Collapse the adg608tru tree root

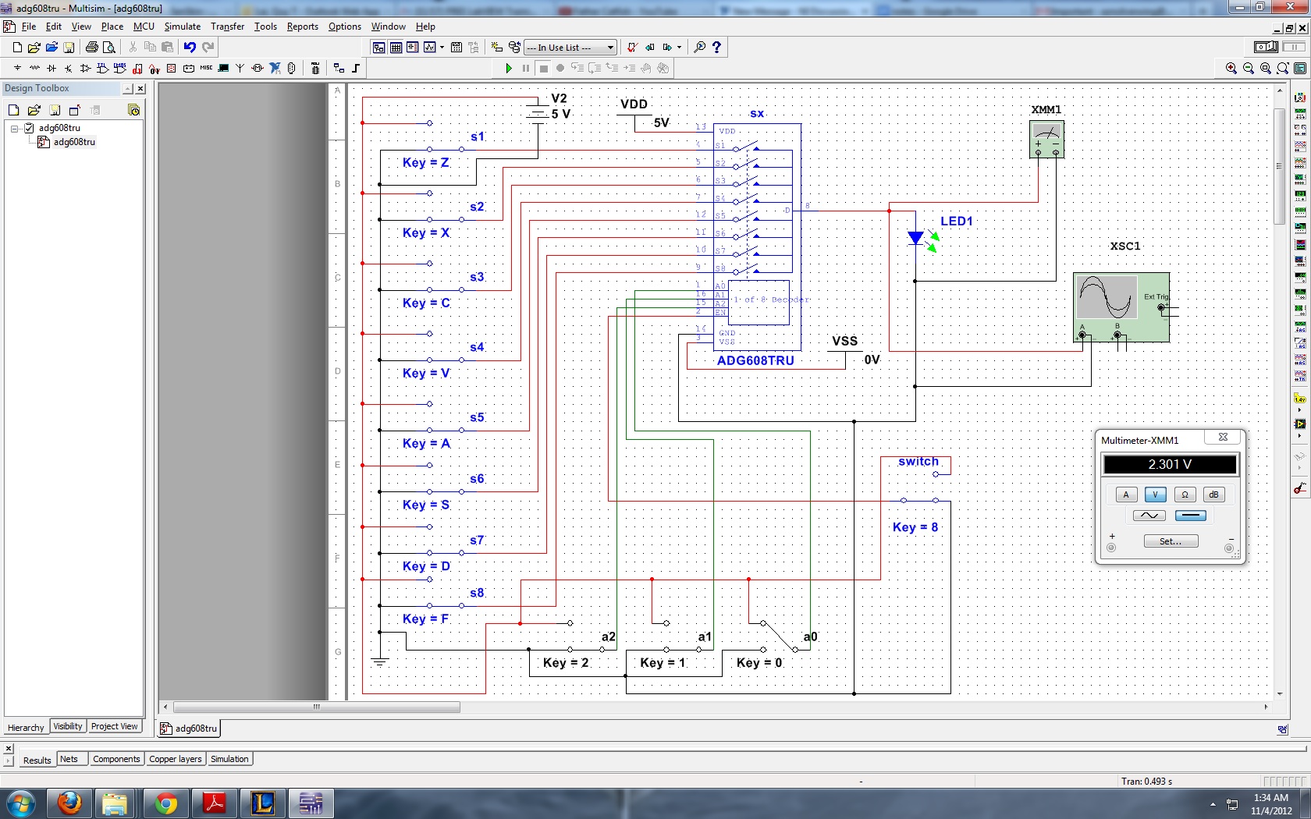pyautogui.click(x=15, y=128)
